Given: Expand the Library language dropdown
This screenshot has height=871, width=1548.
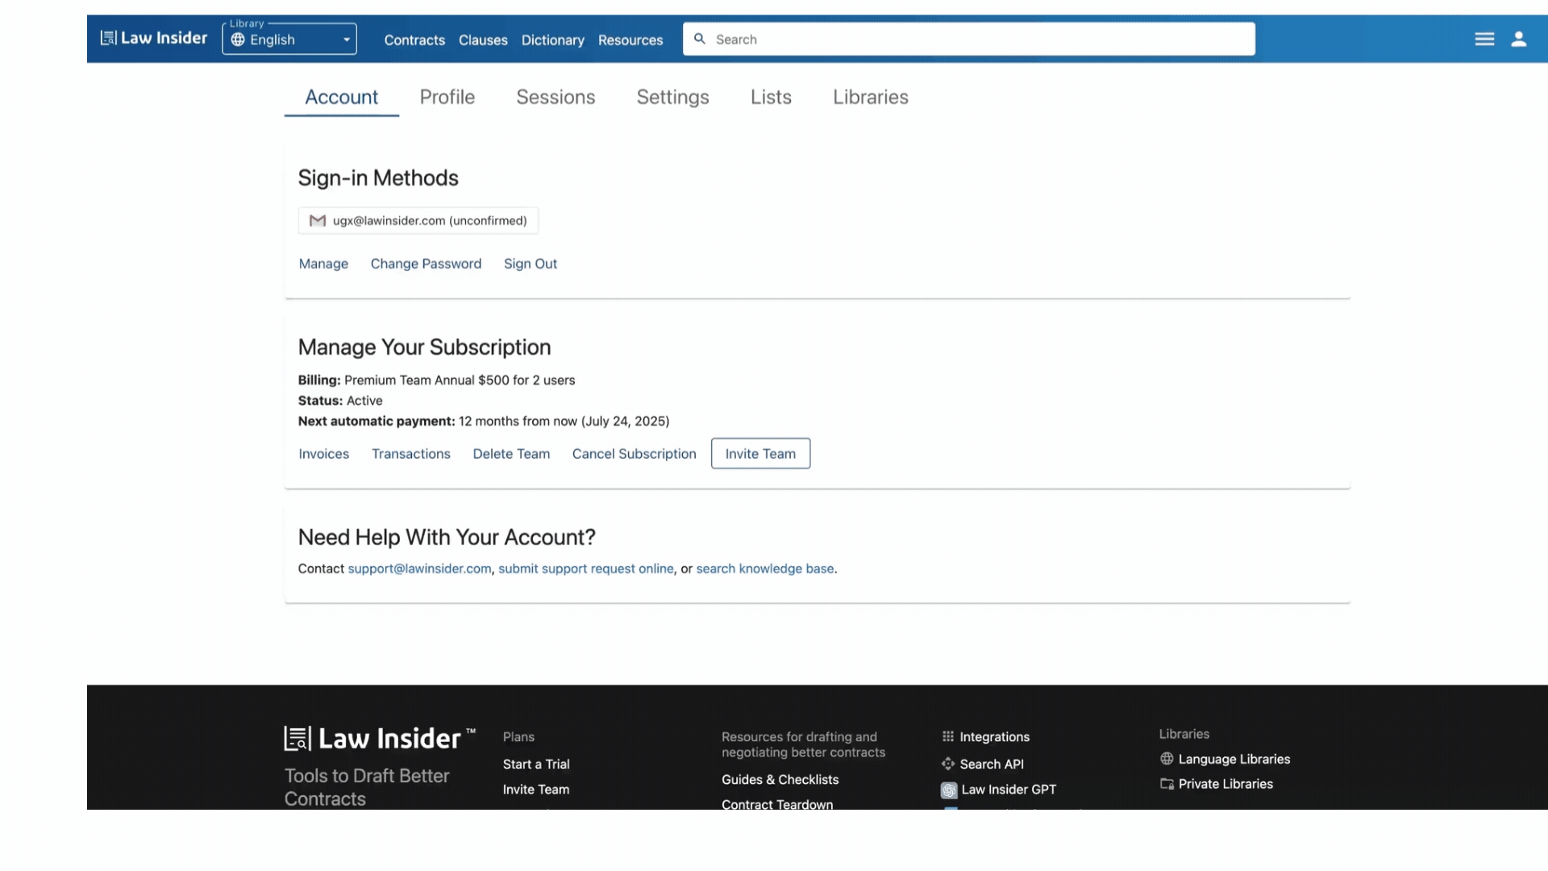Looking at the screenshot, I should [289, 39].
